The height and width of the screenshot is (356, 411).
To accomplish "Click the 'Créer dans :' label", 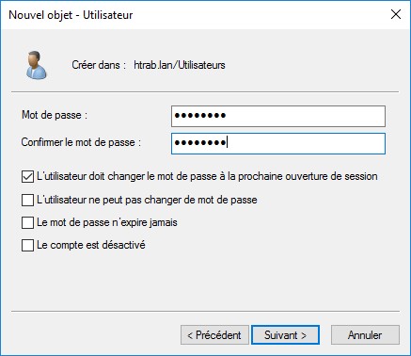I will pos(99,65).
